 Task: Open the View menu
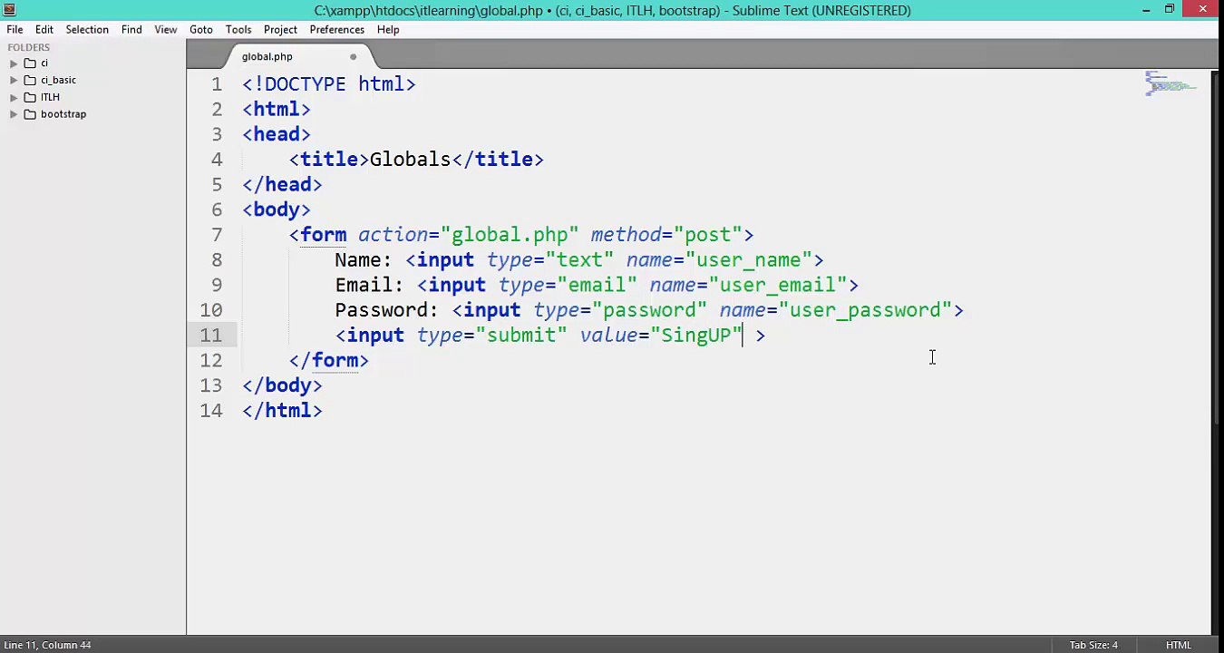[x=166, y=29]
